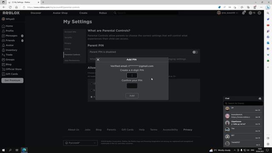Select the Confirm your PIN field
Viewport: 272px width, 153px height.
coord(132,86)
